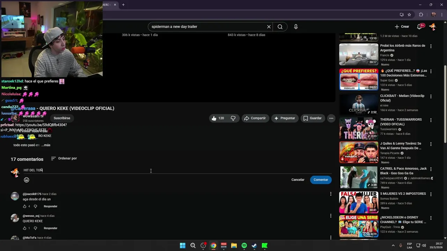This screenshot has height=251, width=447.
Task: Open volume control in system tray
Action: click(424, 245)
